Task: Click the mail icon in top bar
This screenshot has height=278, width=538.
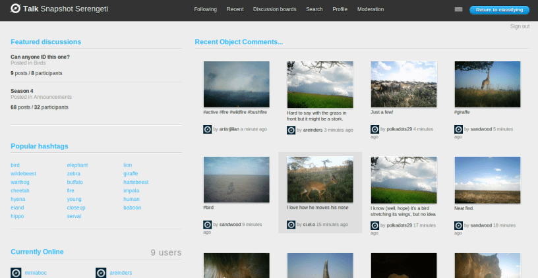Action: coord(458,10)
